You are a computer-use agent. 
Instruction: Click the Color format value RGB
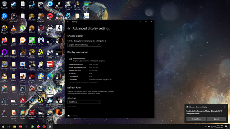[90, 76]
